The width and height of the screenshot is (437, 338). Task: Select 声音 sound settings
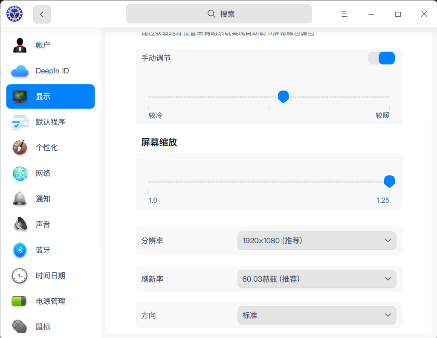[50, 224]
